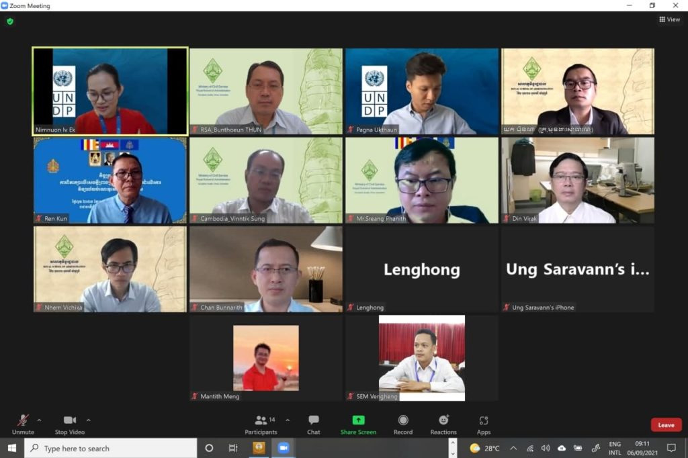Viewport: 688px width, 458px height.
Task: Open Reactions menu
Action: pos(443,424)
